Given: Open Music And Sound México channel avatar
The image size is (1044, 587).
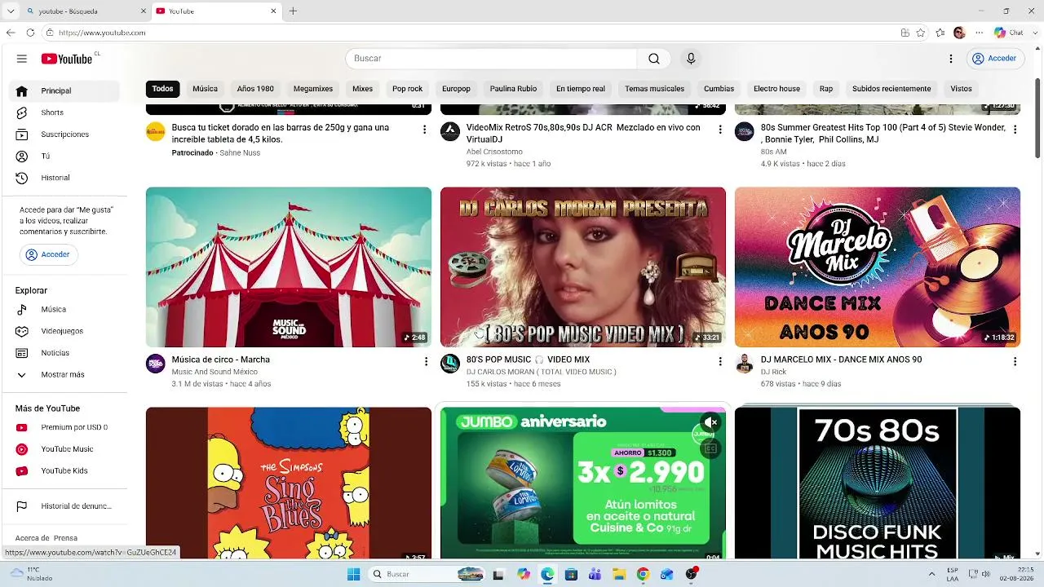Looking at the screenshot, I should pos(156,364).
